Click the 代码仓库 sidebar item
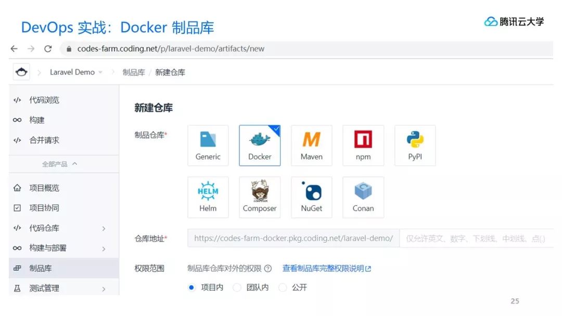This screenshot has height=316, width=562. click(64, 228)
